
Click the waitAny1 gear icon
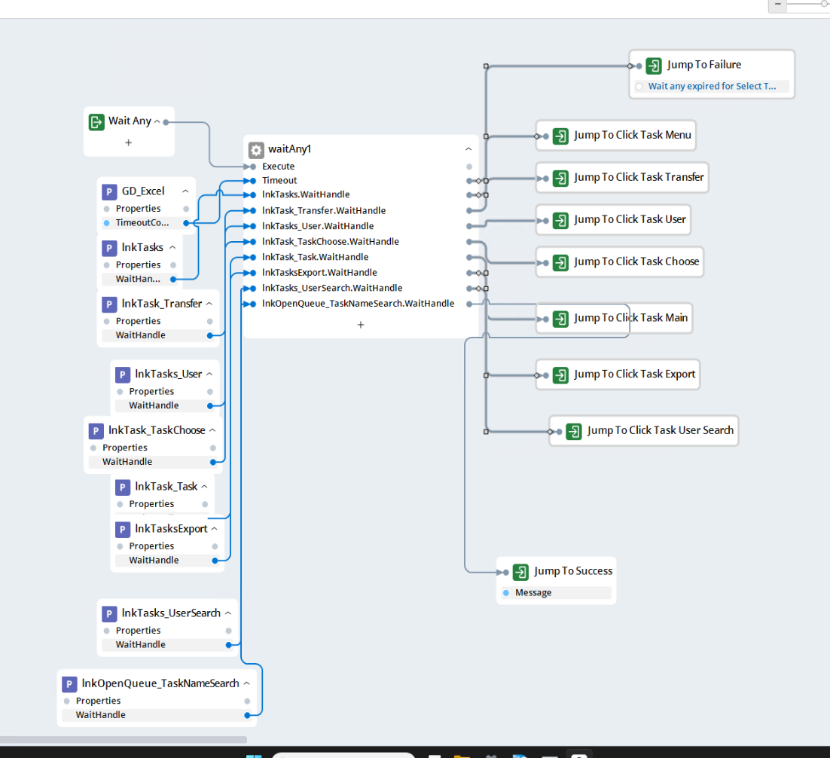(256, 150)
